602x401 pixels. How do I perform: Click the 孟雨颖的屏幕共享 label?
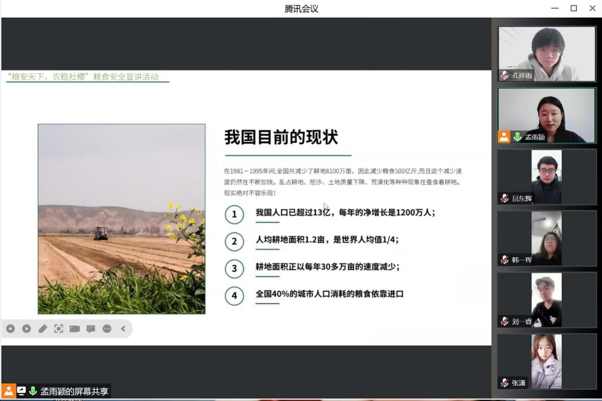pyautogui.click(x=74, y=392)
